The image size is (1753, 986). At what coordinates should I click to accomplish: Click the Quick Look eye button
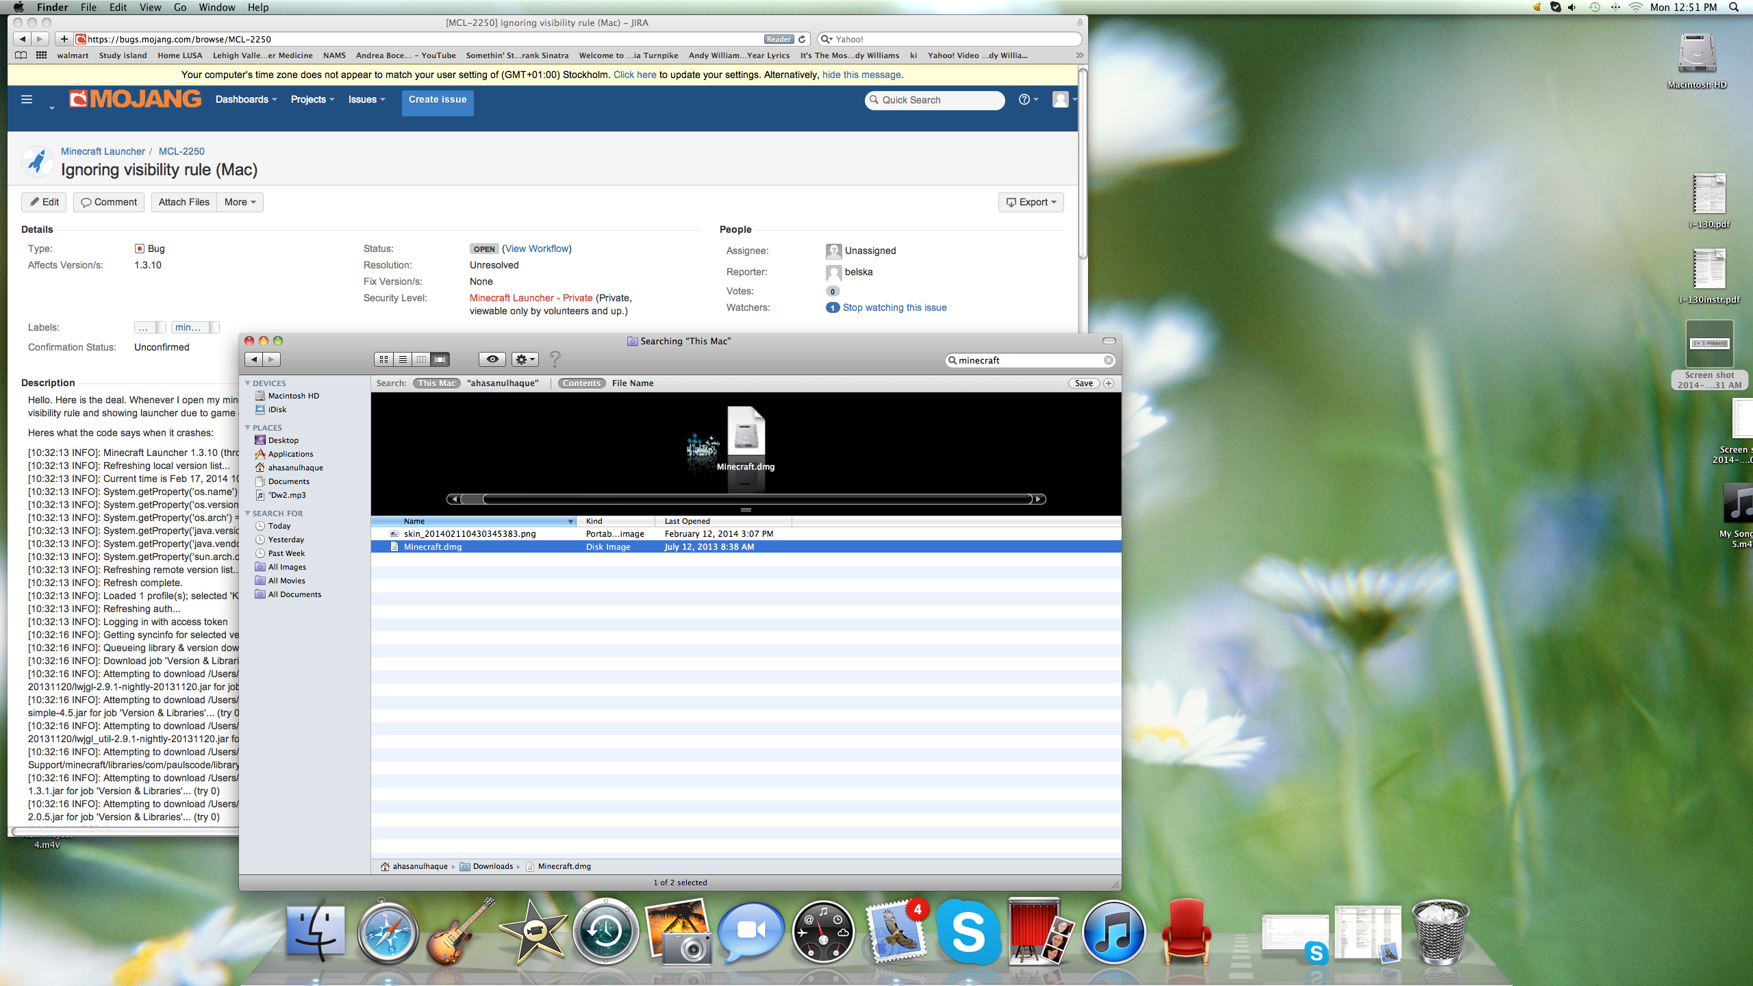click(x=492, y=359)
